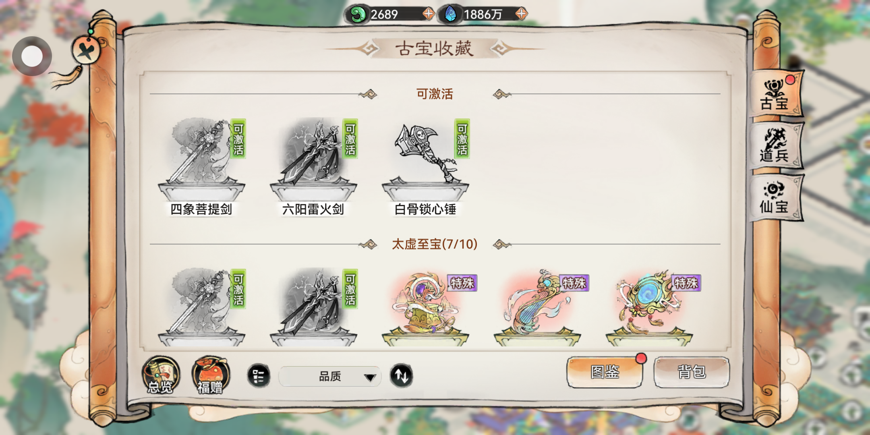The image size is (870, 435).
Task: Switch to the 古宝 side tab
Action: coord(775,94)
